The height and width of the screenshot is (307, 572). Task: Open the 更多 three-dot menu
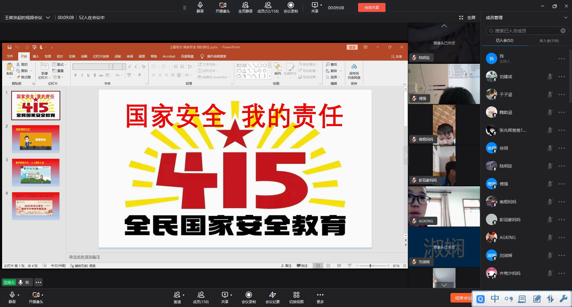pyautogui.click(x=320, y=295)
